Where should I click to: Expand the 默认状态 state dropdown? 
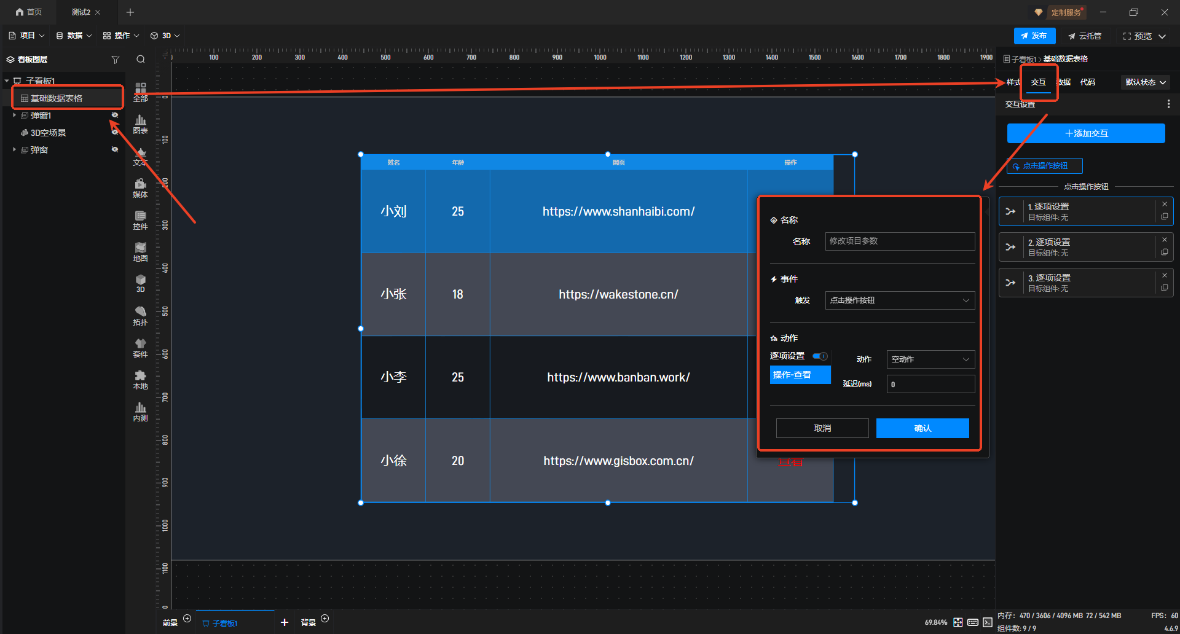(1145, 82)
